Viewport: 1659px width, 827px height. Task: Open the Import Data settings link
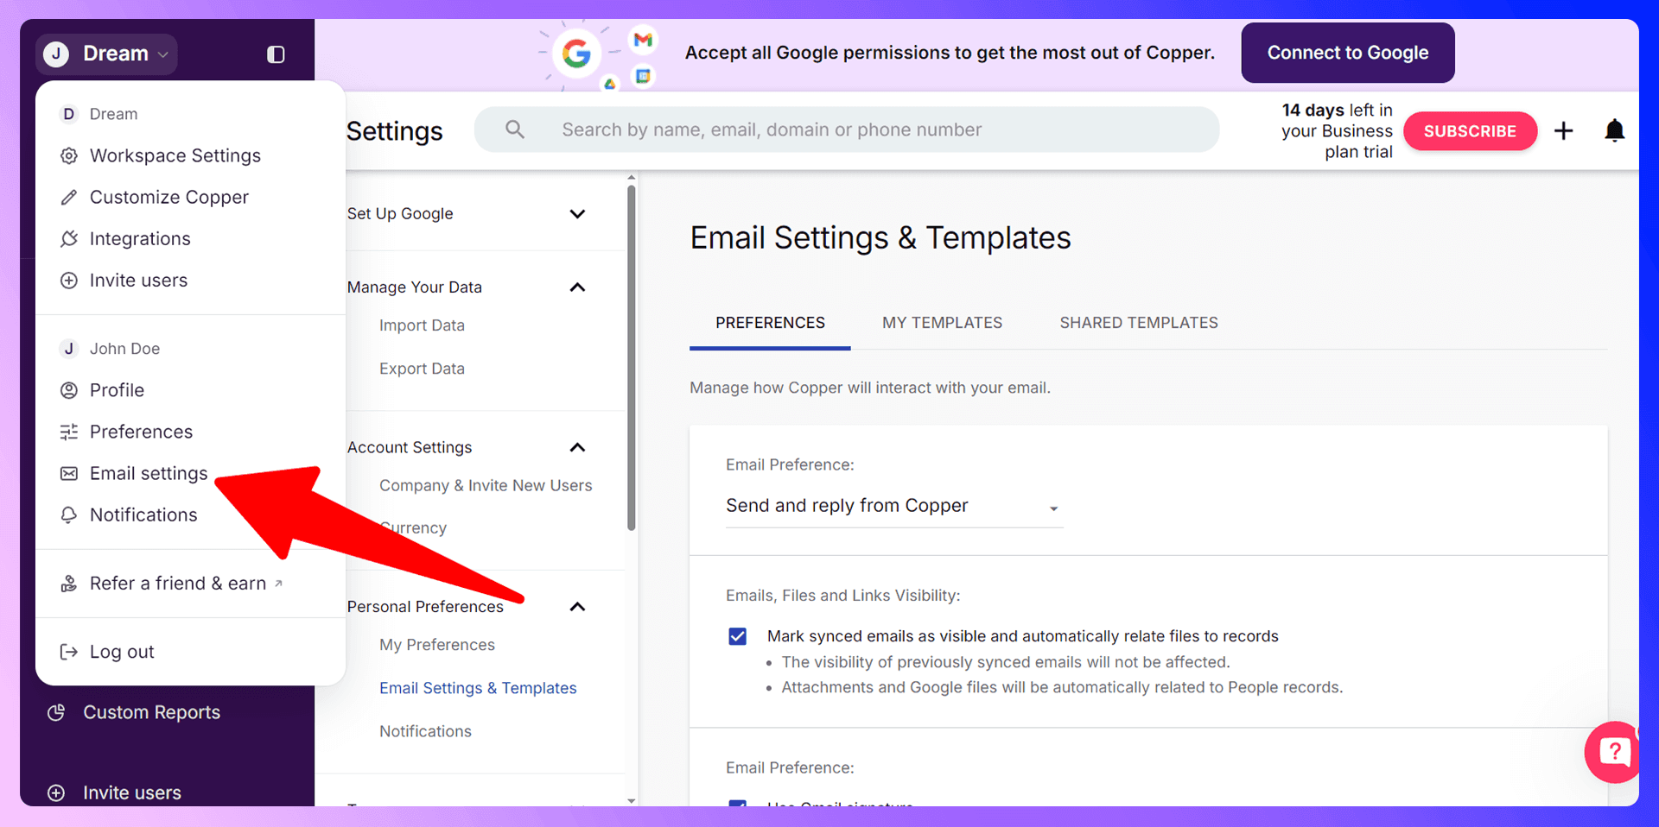pos(422,325)
